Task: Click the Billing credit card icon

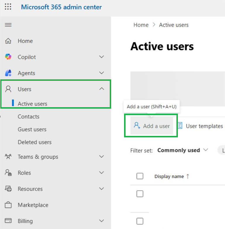Action: [x=8, y=221]
